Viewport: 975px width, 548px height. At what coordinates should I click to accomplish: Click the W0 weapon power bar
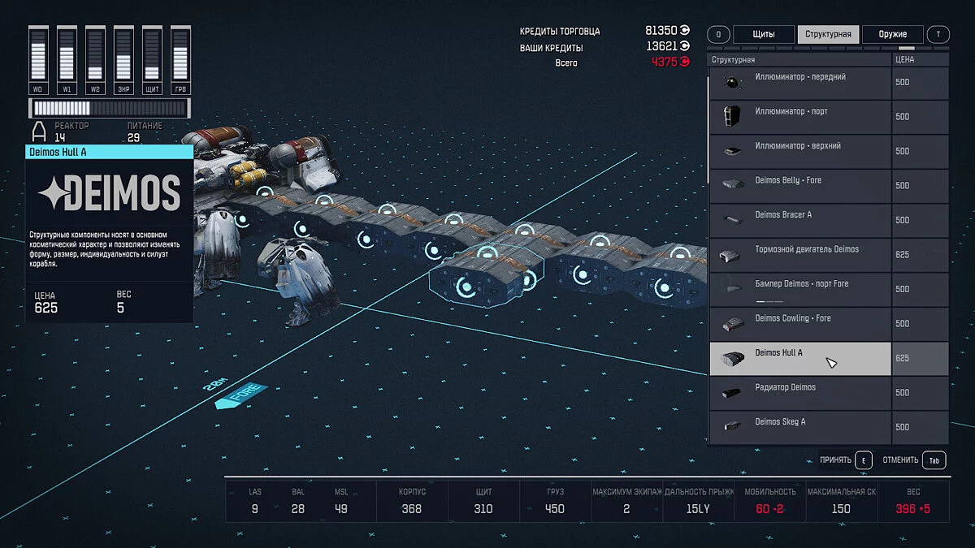[x=38, y=61]
